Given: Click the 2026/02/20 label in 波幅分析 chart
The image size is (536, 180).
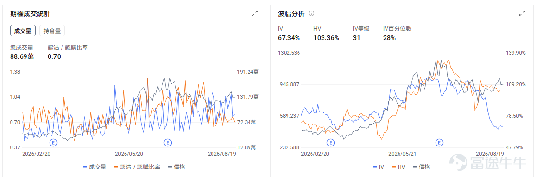Looking at the screenshot, I should pos(315,154).
